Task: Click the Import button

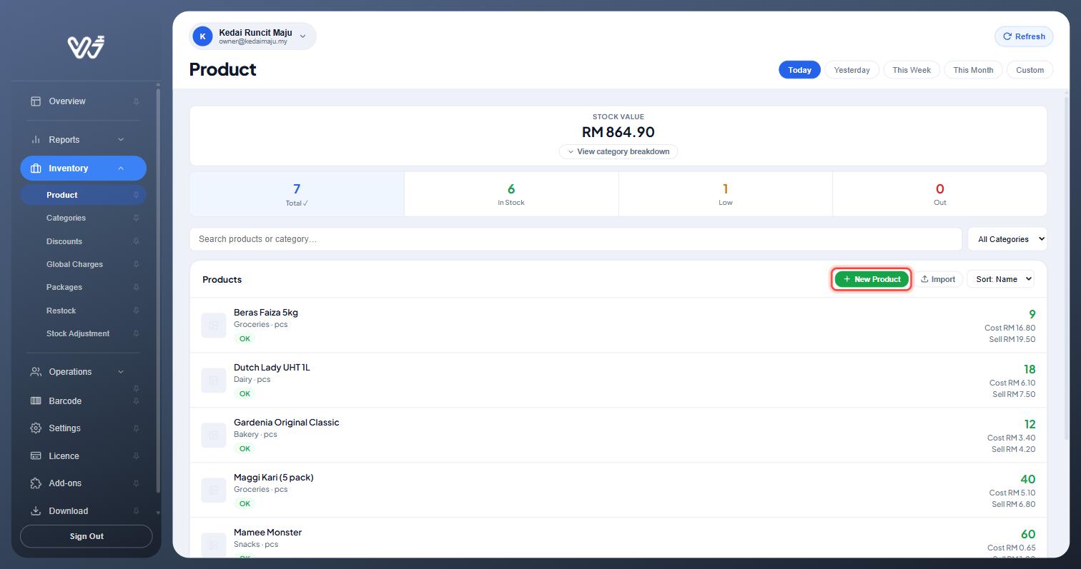Action: click(937, 279)
